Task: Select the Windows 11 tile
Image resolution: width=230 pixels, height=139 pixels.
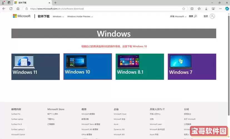Action: coord(36,67)
